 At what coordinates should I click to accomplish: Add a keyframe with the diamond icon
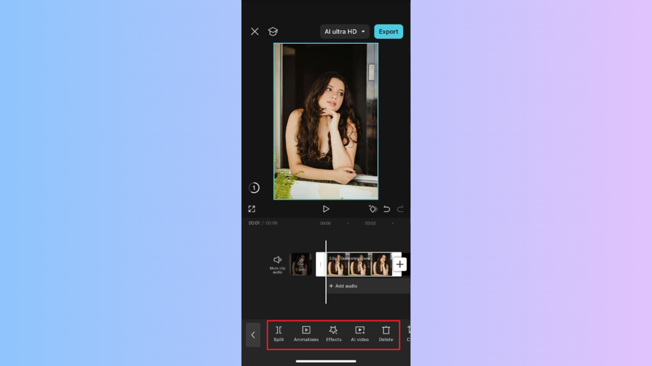click(x=373, y=209)
